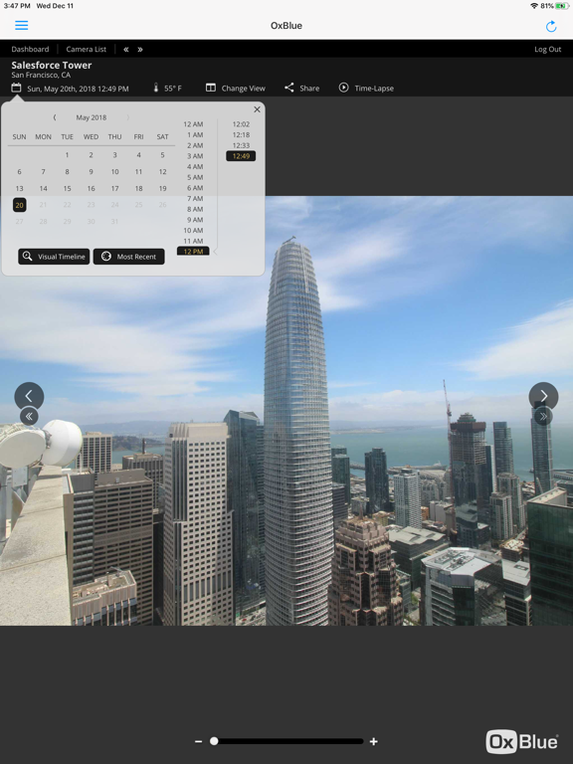Select May 16 in calendar
Image resolution: width=573 pixels, height=764 pixels.
pyautogui.click(x=92, y=189)
